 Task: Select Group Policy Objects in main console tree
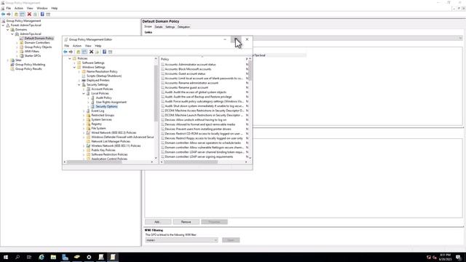click(x=38, y=47)
